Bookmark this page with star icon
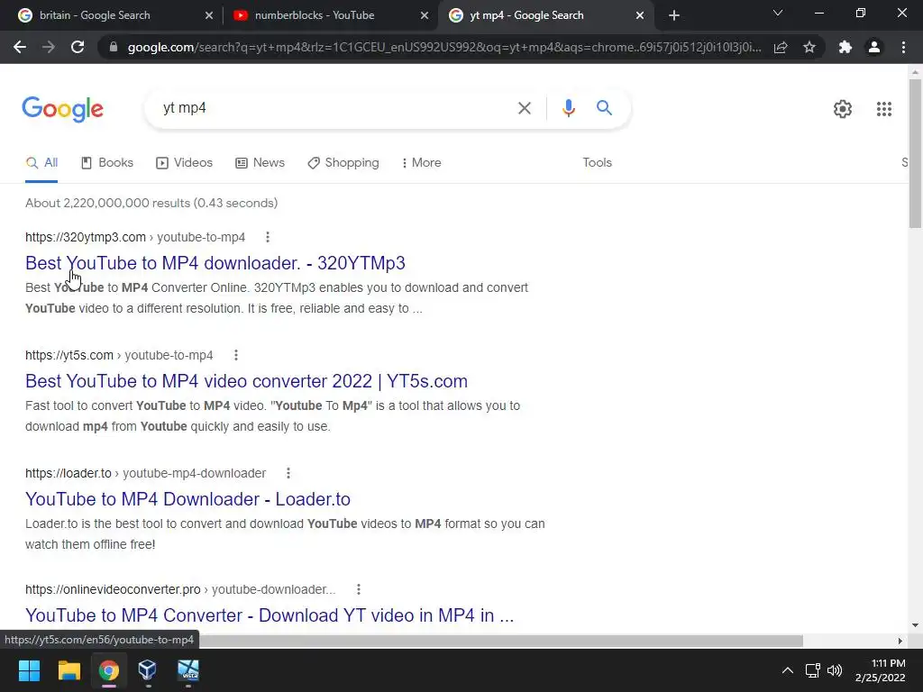 coord(809,47)
